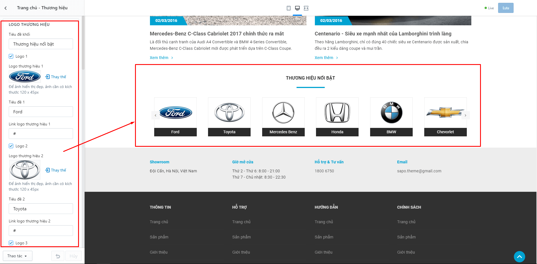
Task: Click the Mercedes Benz logo in carousel
Action: coord(283,112)
